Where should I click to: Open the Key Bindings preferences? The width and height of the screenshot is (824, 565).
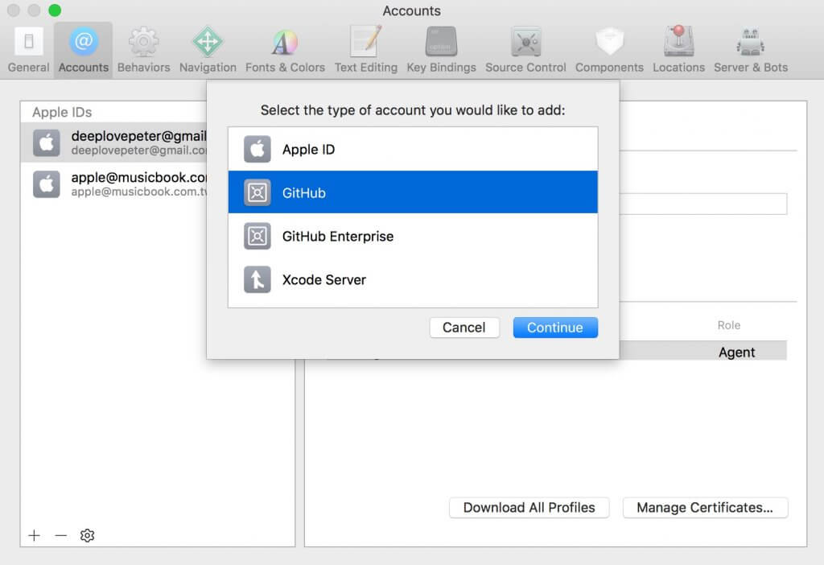click(441, 51)
